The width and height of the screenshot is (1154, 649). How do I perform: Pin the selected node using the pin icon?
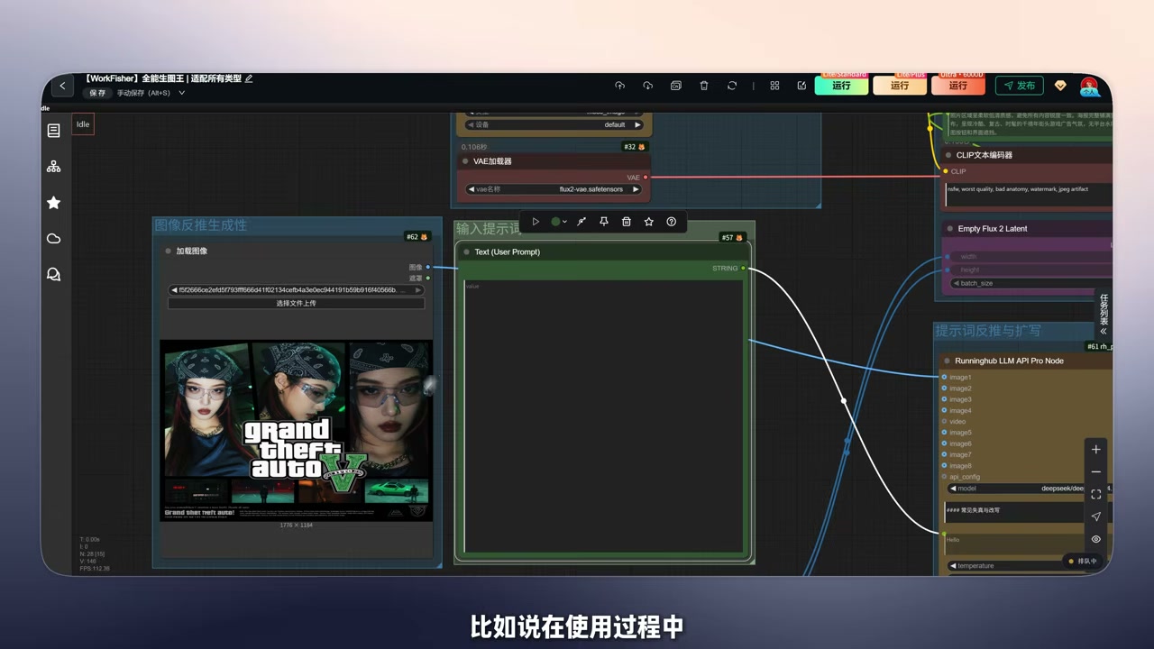click(x=603, y=222)
